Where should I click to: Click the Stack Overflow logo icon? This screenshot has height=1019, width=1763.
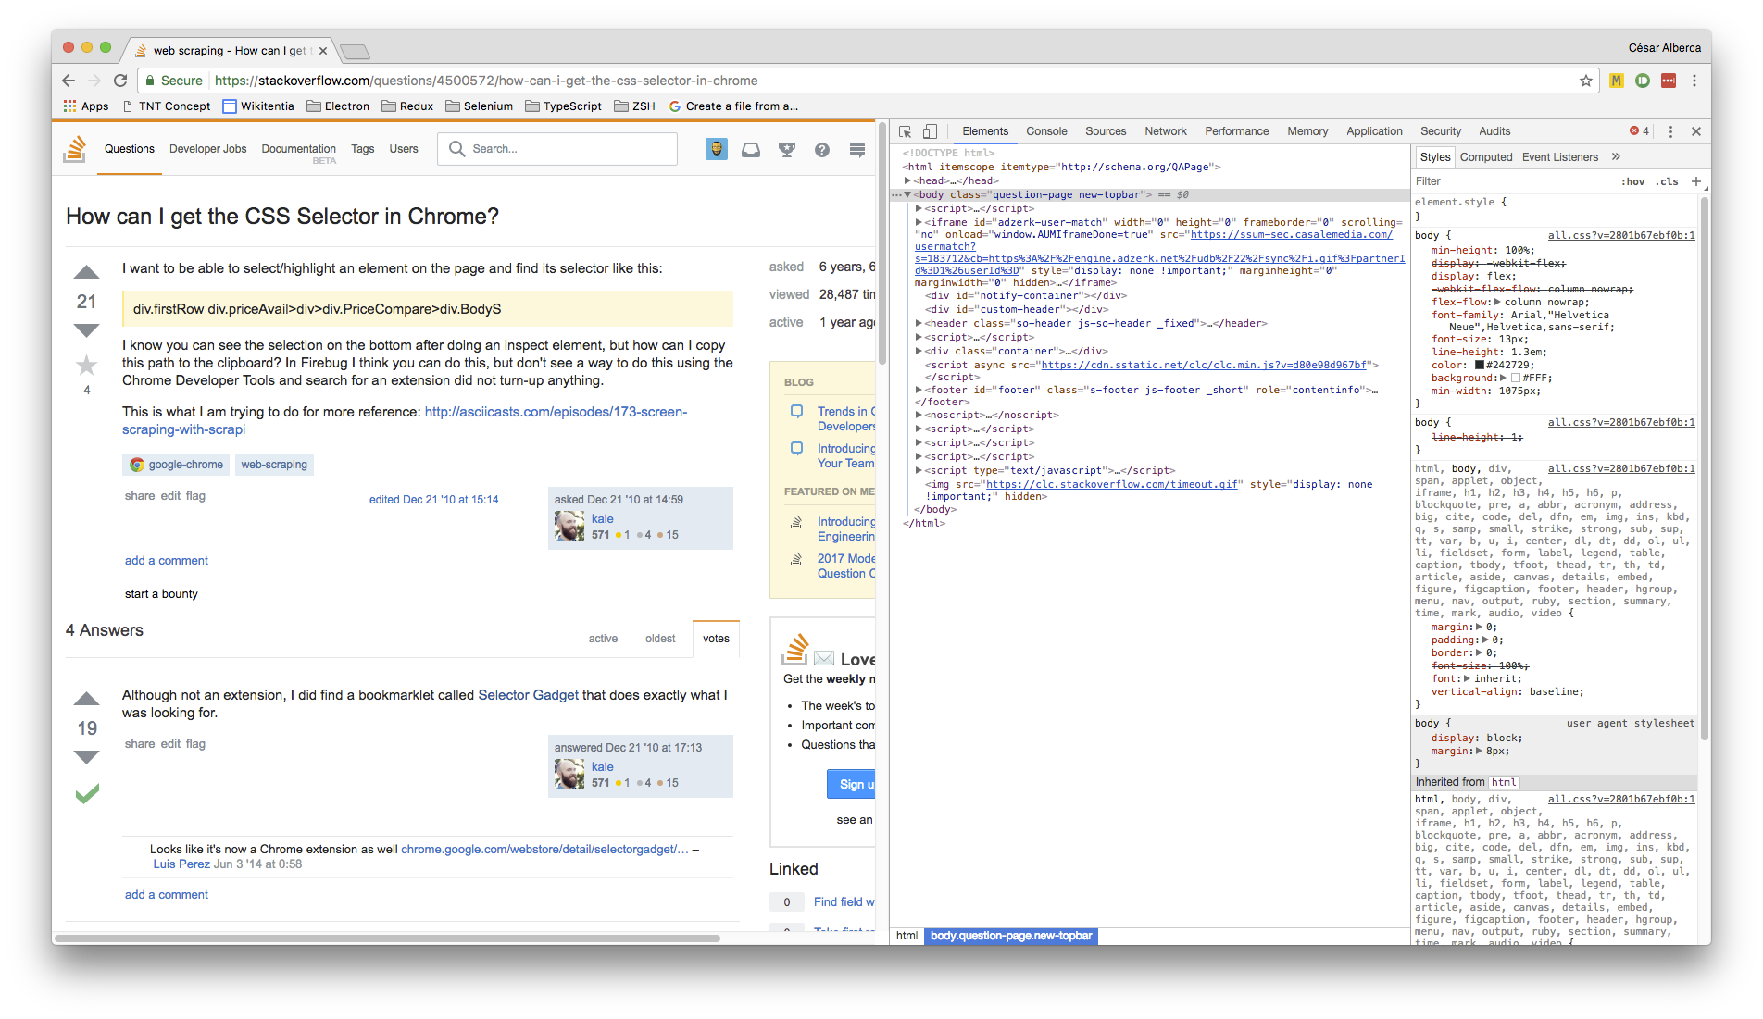point(75,149)
